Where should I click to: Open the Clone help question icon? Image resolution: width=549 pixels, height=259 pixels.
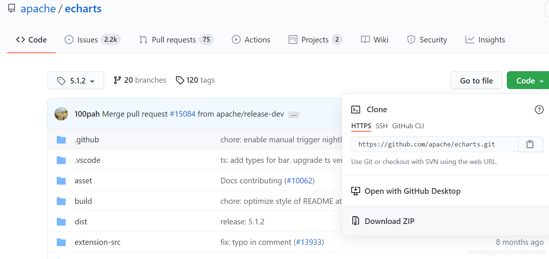pos(539,110)
